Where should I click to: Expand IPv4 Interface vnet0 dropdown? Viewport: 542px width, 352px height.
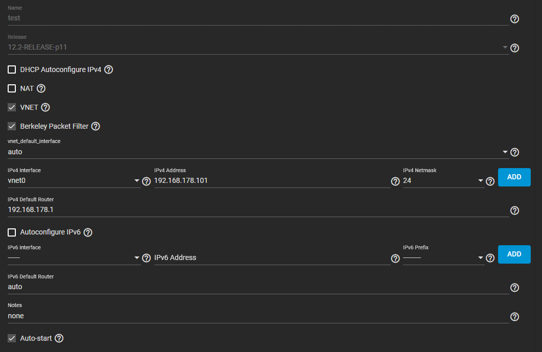[74, 181]
